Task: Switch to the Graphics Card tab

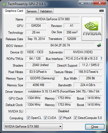Action: point(14,11)
